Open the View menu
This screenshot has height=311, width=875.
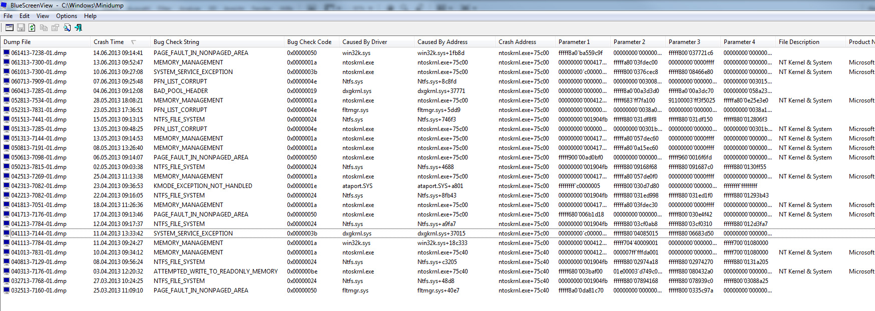point(43,16)
